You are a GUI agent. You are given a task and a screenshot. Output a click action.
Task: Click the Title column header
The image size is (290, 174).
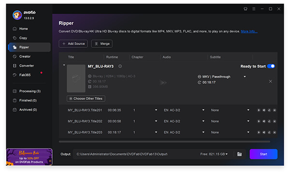point(71,57)
